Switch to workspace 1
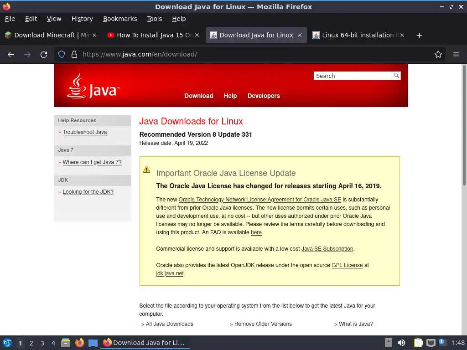 click(20, 343)
